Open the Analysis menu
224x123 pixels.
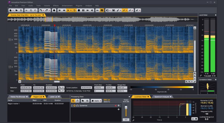pyautogui.click(x=88, y=6)
